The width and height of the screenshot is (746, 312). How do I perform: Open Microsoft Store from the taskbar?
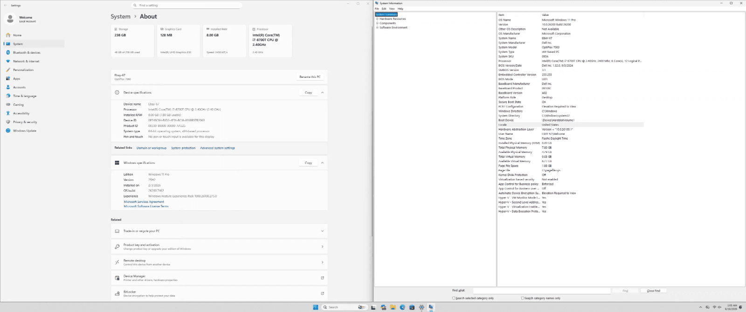pos(412,307)
